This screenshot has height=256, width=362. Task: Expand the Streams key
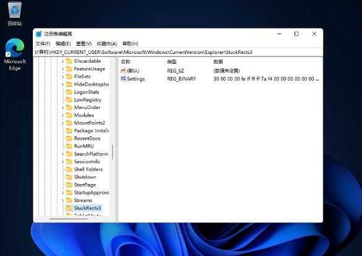62,200
